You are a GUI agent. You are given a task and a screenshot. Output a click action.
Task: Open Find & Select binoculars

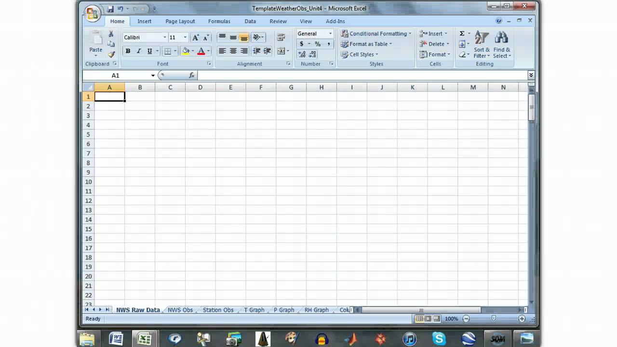click(502, 44)
